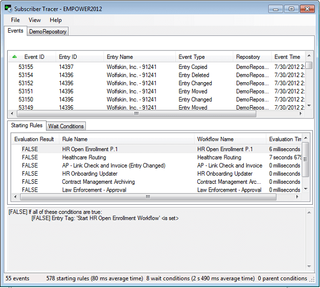Click the rules list scroll down arrow
The width and height of the screenshot is (320, 288).
pos(306,189)
